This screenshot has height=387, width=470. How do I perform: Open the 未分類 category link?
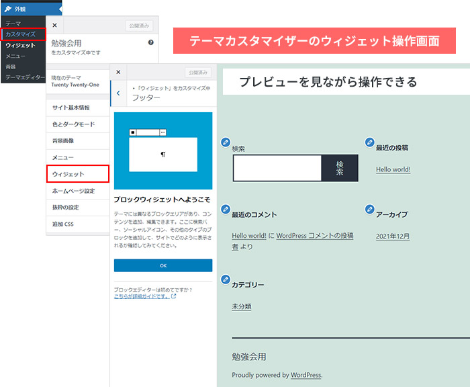242,306
